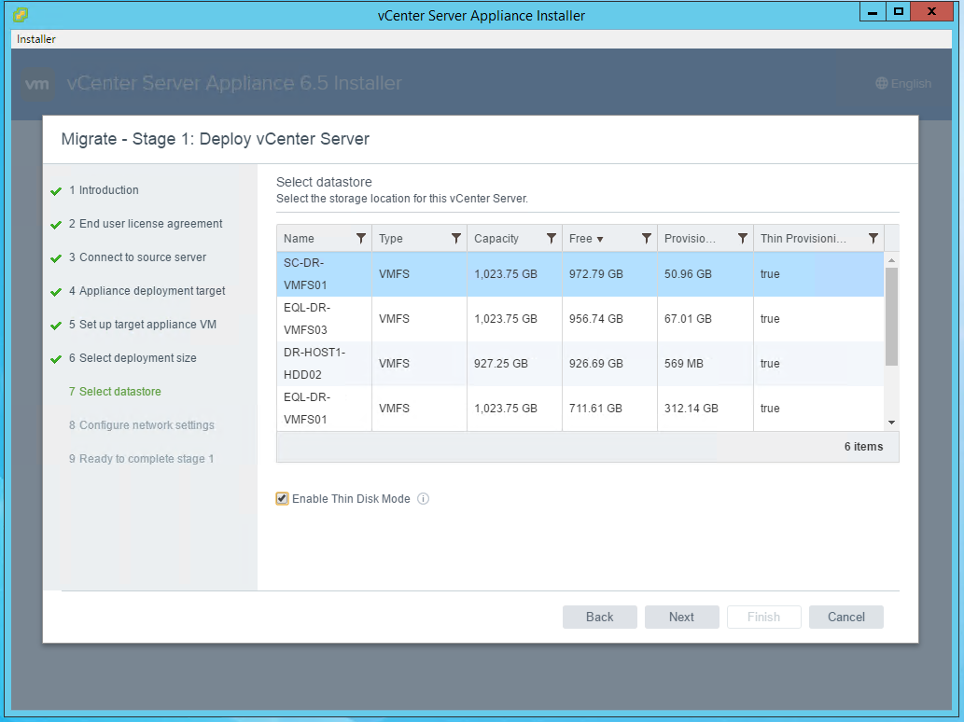Go to step 1 Introduction
The image size is (964, 722).
(x=104, y=190)
